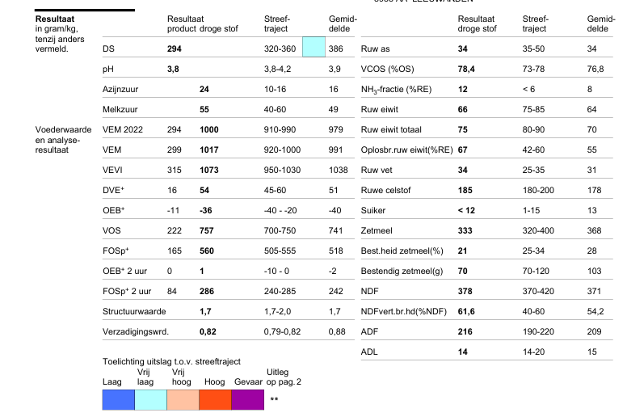The width and height of the screenshot is (627, 417).
Task: Click the light blue DS indicator box
Action: pos(313,47)
